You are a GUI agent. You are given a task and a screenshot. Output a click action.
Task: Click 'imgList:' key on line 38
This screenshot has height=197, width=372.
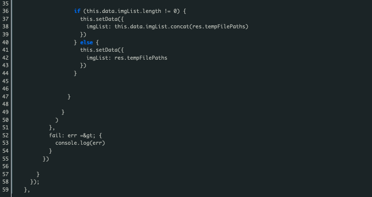[99, 26]
